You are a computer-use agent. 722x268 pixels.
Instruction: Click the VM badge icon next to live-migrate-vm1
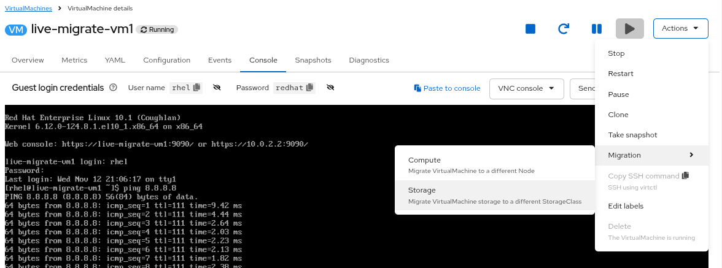16,29
